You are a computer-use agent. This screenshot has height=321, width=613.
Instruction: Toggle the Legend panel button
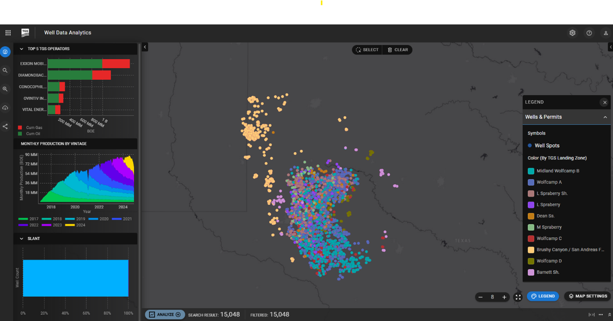coord(543,296)
